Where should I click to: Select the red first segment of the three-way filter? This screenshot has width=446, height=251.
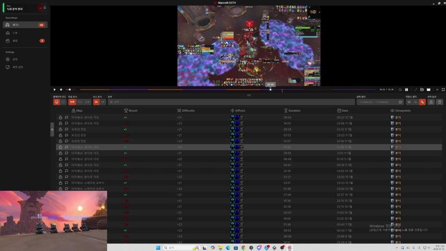click(x=72, y=102)
